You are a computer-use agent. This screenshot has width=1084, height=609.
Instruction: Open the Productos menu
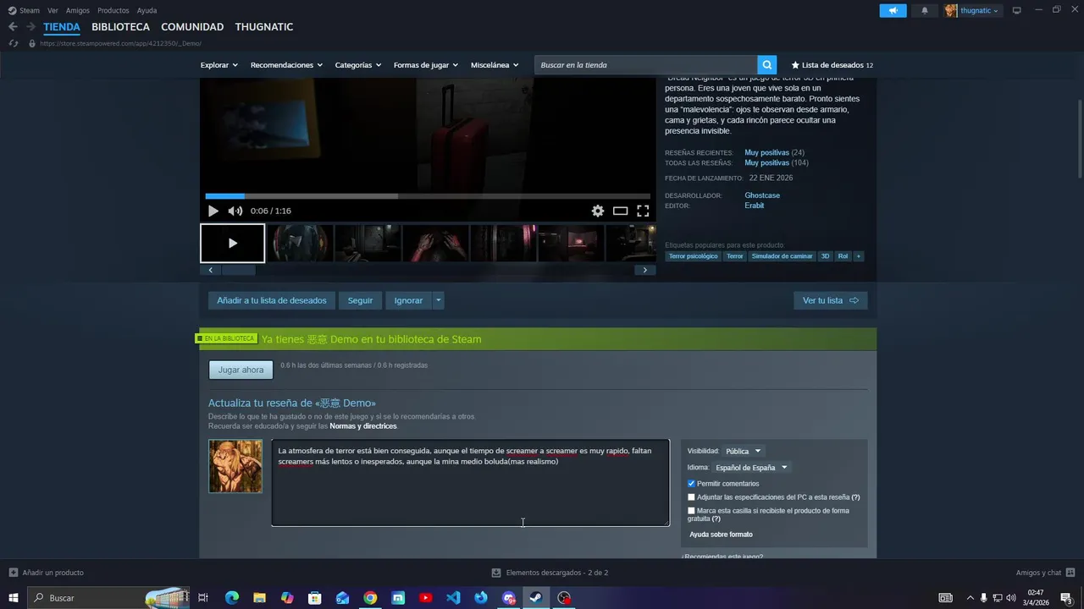113,10
